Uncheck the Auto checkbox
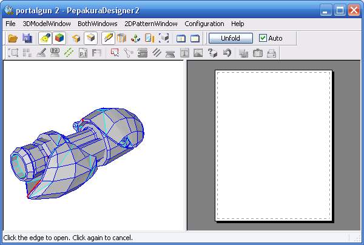The image size is (364, 245). (263, 38)
